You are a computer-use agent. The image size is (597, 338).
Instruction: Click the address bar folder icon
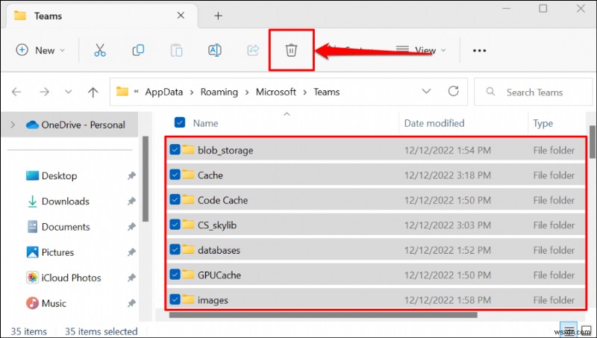click(122, 91)
